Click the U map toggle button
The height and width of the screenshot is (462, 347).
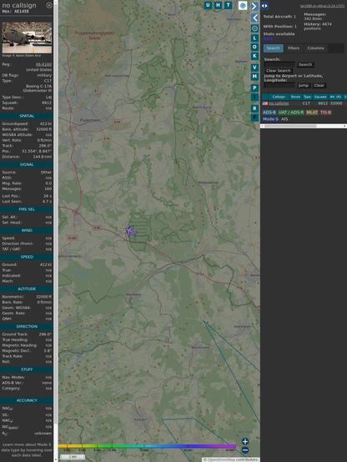coord(209,5)
